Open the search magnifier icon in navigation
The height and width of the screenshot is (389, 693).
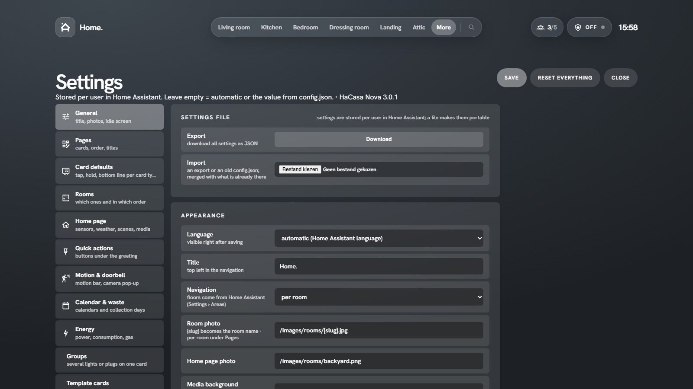pyautogui.click(x=471, y=27)
